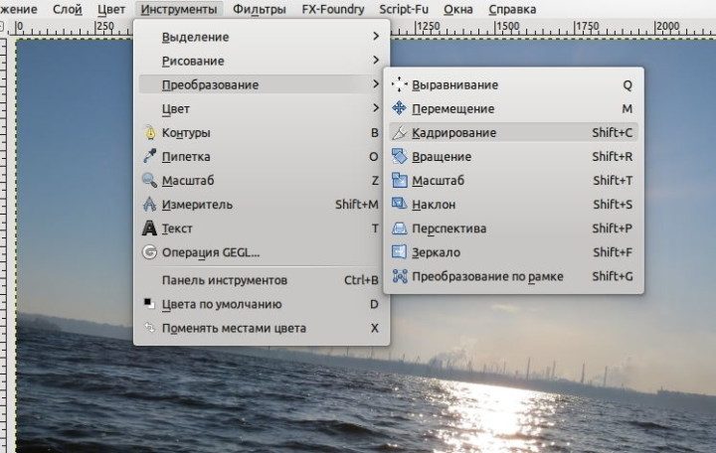Image resolution: width=716 pixels, height=453 pixels.
Task: Activate the Color Picker pipette icon (Пипетка)
Action: (149, 157)
